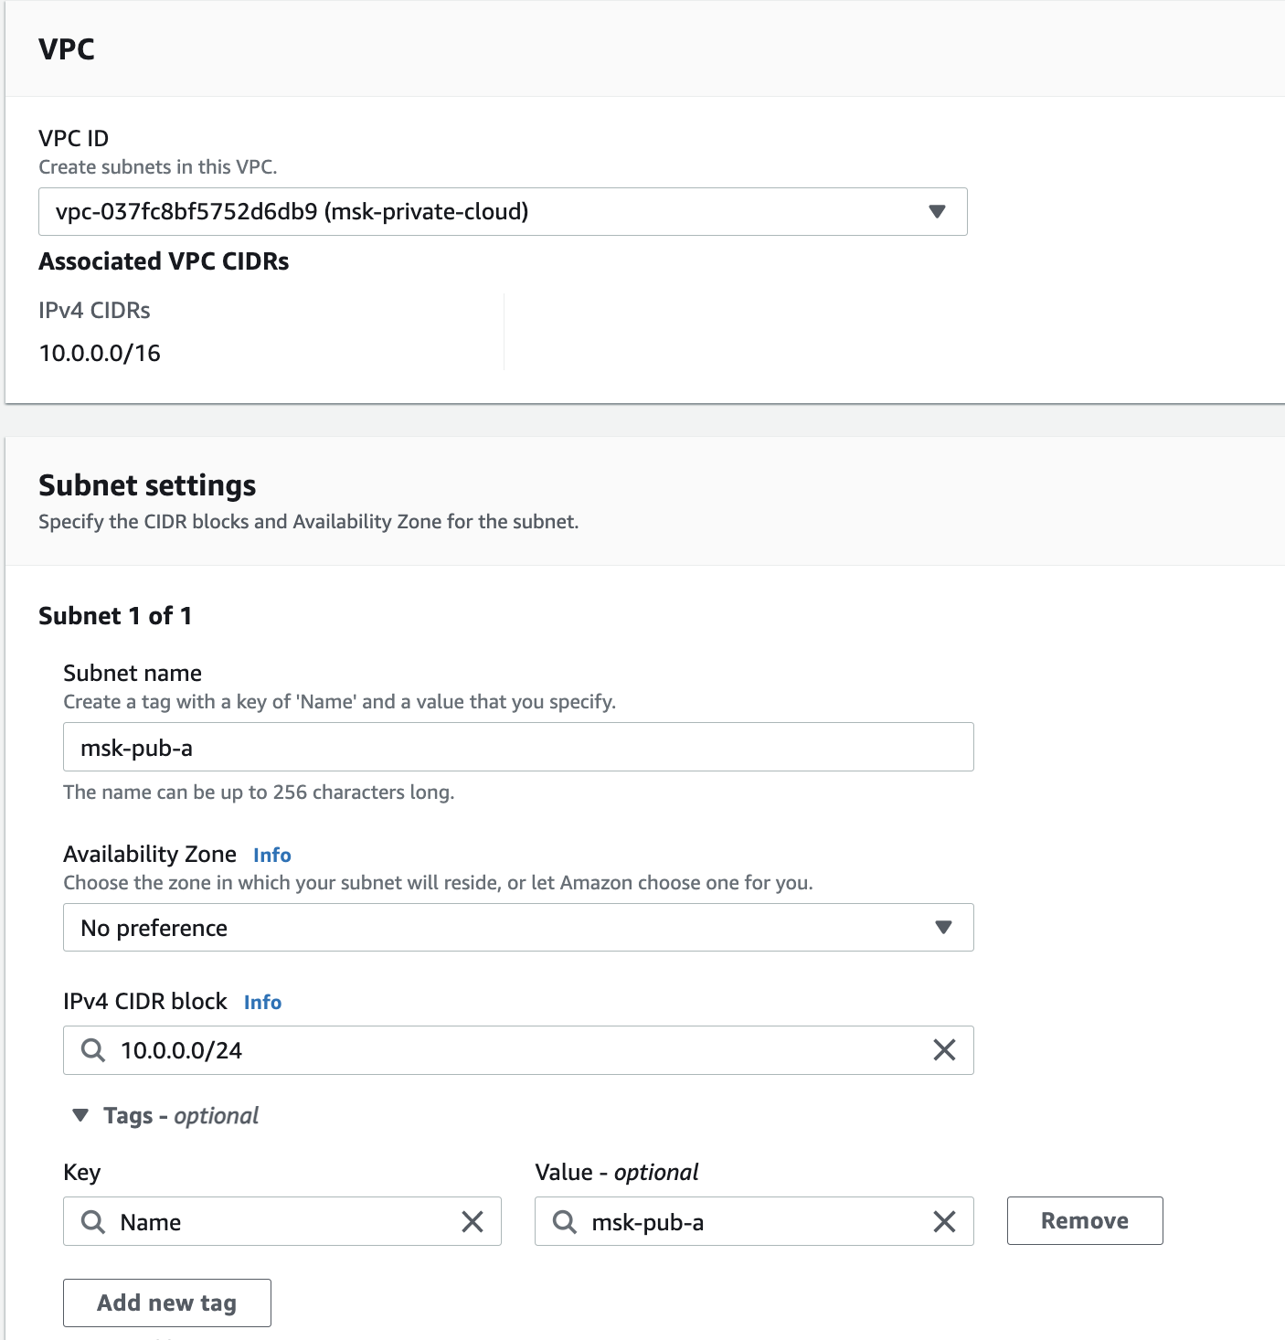Click Add new tag button
The width and height of the screenshot is (1285, 1340).
pos(167,1303)
